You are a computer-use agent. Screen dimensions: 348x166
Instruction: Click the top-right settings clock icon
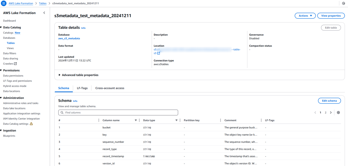344,3
